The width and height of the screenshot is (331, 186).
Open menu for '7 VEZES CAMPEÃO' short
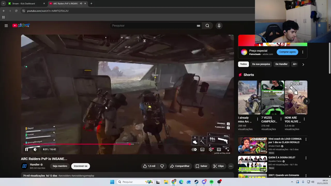click(281, 119)
